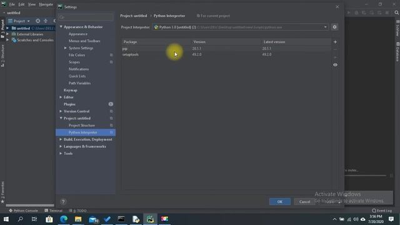Viewport: 400px width, 225px height.
Task: Click collapse all icon in Project panel
Action: pyautogui.click(x=46, y=21)
